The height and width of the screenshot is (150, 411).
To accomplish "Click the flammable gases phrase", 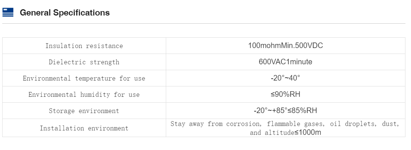I will pyautogui.click(x=292, y=124).
